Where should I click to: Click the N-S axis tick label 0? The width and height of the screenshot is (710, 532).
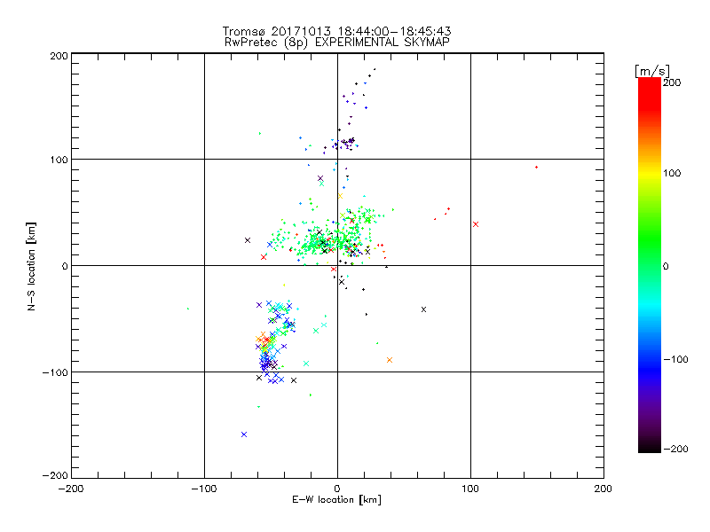(x=65, y=266)
